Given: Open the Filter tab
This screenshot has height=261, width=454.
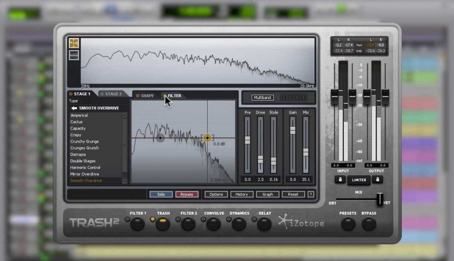Looking at the screenshot, I should [x=174, y=96].
